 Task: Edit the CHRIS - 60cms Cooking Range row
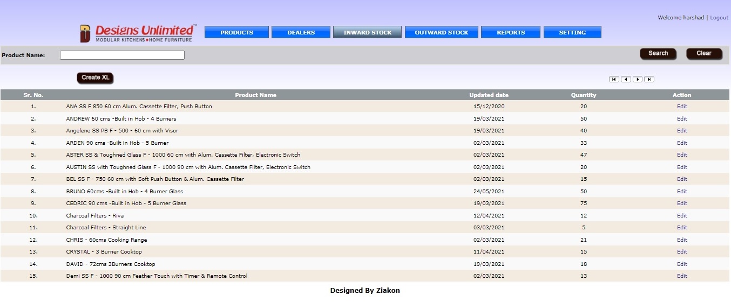tap(682, 240)
